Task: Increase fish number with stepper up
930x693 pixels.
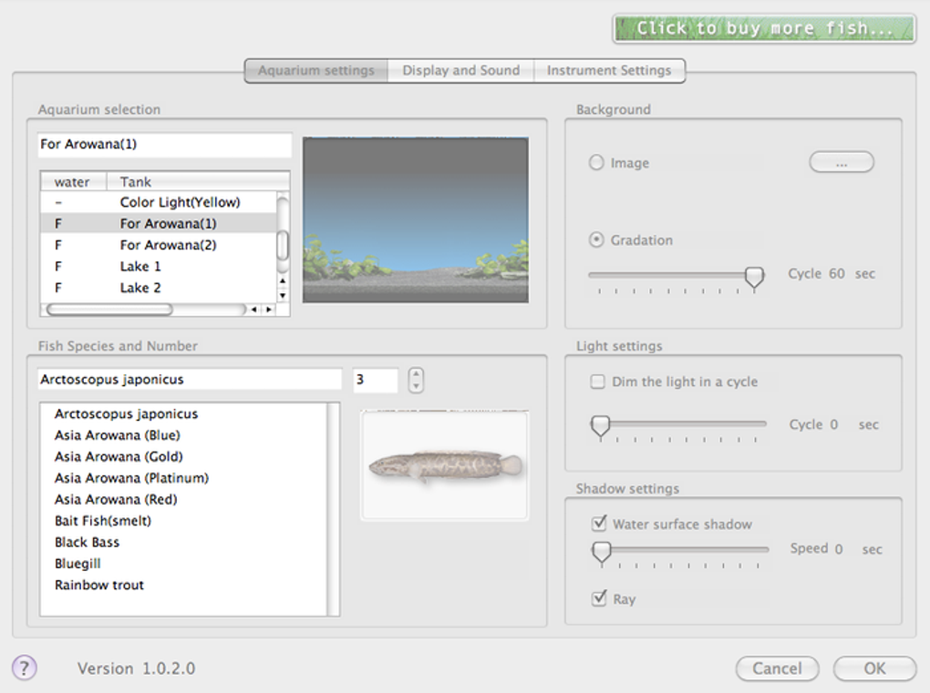Action: pos(416,373)
